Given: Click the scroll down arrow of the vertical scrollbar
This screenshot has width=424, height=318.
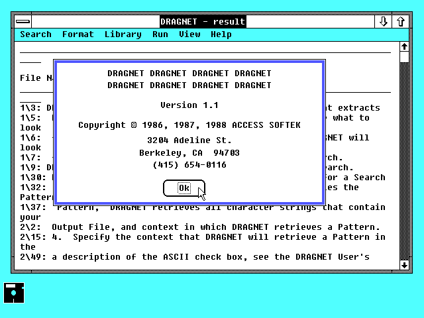Looking at the screenshot, I should point(404,265).
